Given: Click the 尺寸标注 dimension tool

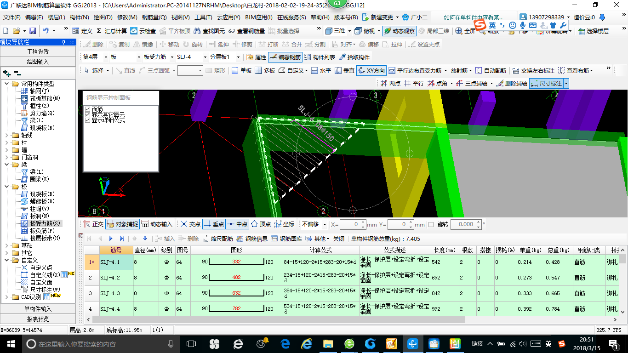Looking at the screenshot, I should (x=546, y=83).
